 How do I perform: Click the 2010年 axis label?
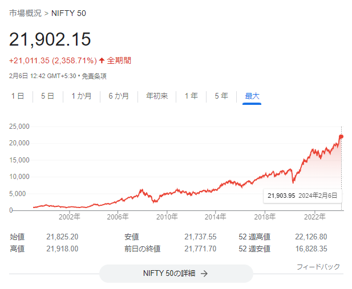(x=167, y=217)
